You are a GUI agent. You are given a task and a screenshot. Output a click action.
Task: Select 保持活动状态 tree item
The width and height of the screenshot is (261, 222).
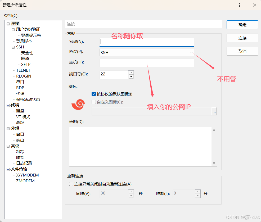coord(28,99)
